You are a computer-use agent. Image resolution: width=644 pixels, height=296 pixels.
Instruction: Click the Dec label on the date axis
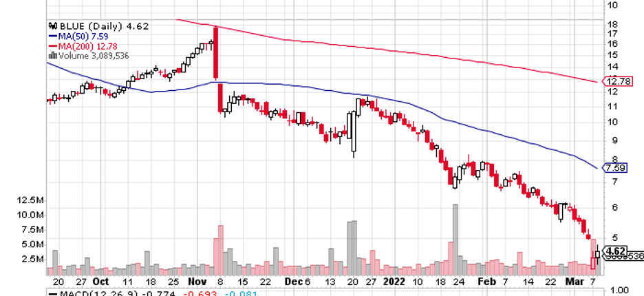291,282
